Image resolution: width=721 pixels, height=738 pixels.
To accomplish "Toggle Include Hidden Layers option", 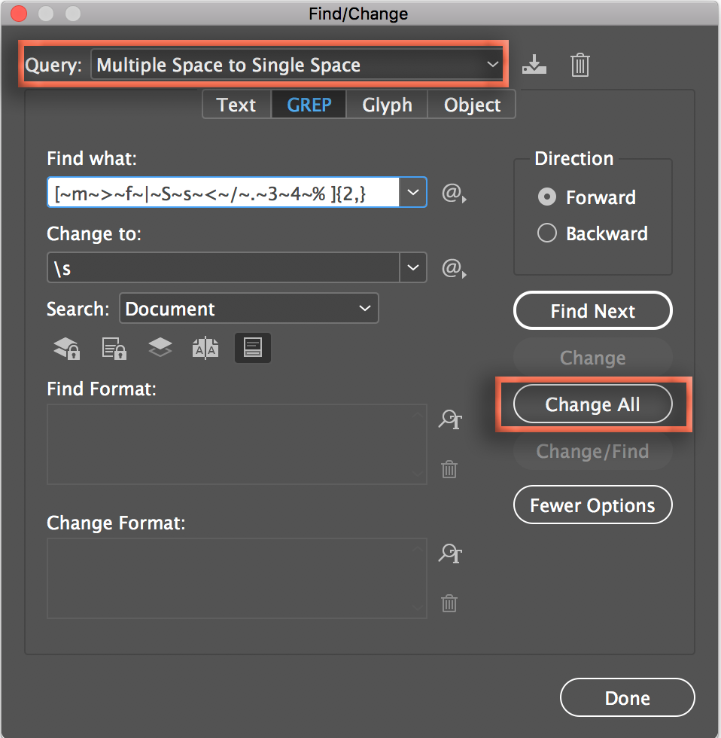I will pyautogui.click(x=160, y=348).
